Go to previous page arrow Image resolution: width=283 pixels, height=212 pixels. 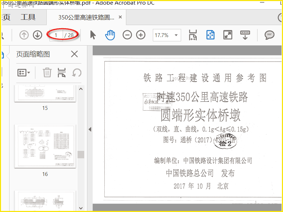pos(24,35)
